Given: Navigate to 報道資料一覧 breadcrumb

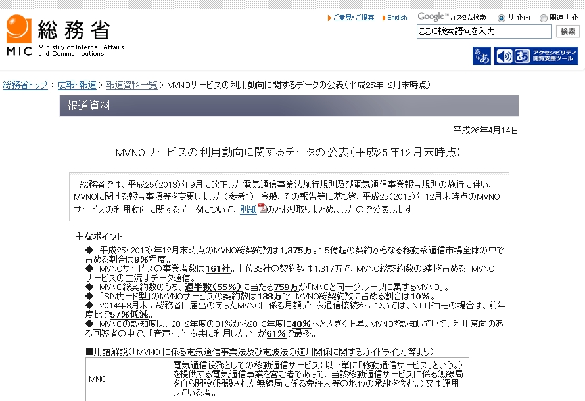Looking at the screenshot, I should 131,85.
